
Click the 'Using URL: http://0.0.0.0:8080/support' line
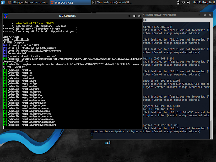click(x=29, y=48)
